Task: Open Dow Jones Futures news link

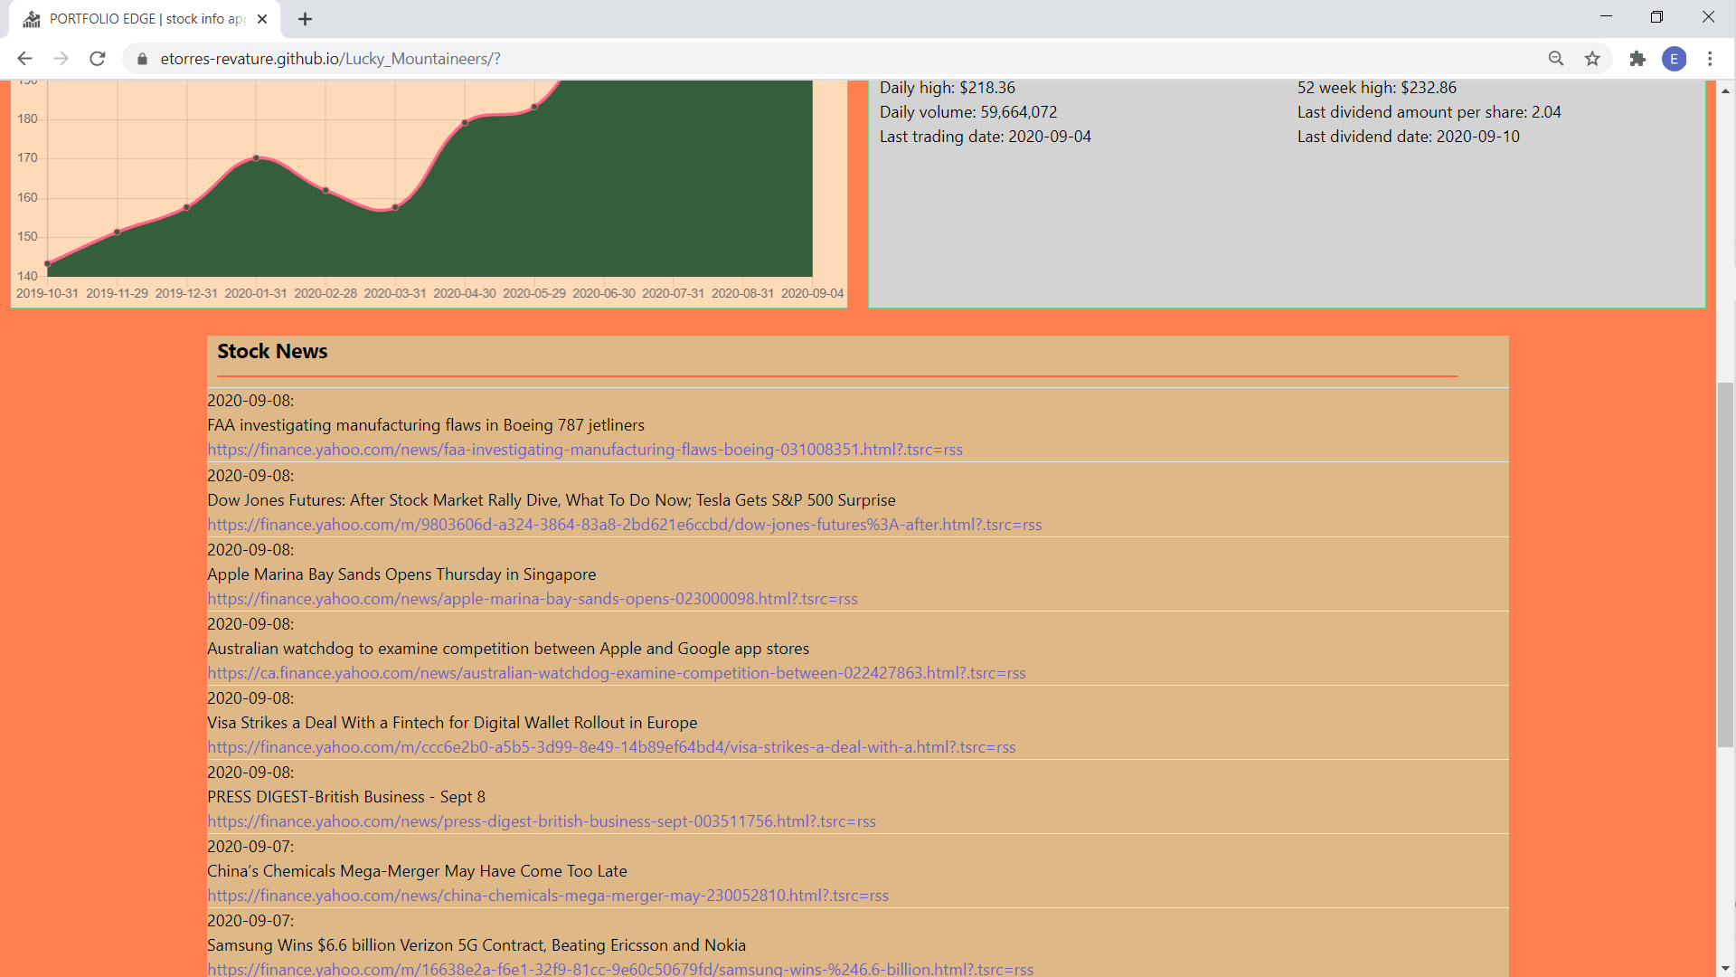Action: click(624, 525)
